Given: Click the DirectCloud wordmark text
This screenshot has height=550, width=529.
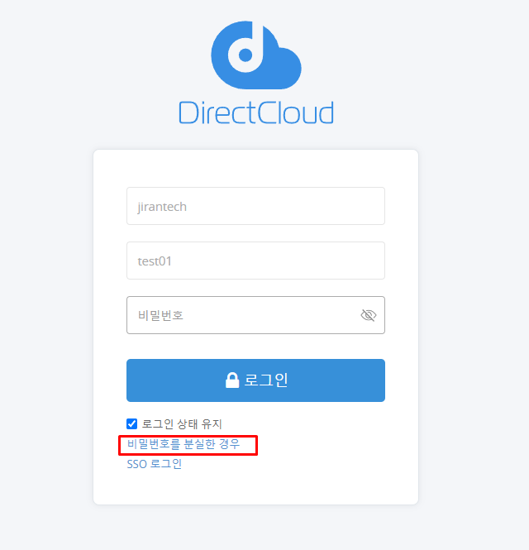Looking at the screenshot, I should tap(256, 112).
